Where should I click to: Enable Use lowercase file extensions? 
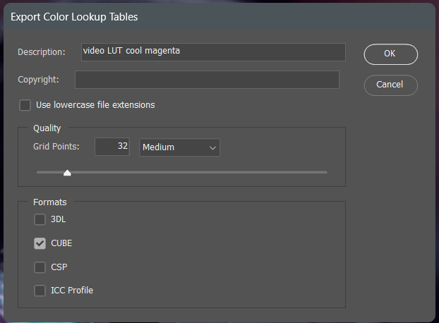coord(25,105)
